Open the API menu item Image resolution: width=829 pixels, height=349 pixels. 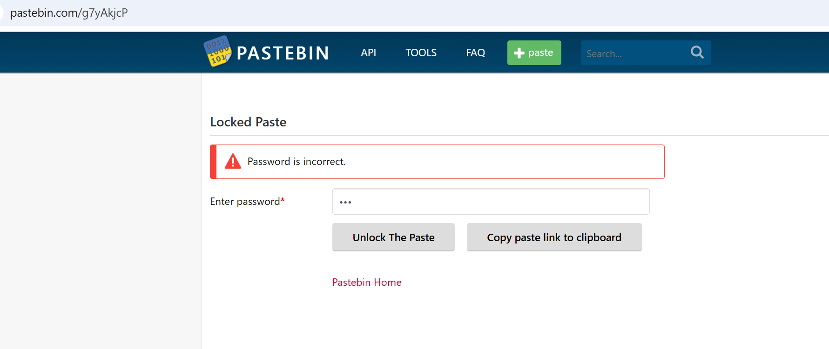368,53
